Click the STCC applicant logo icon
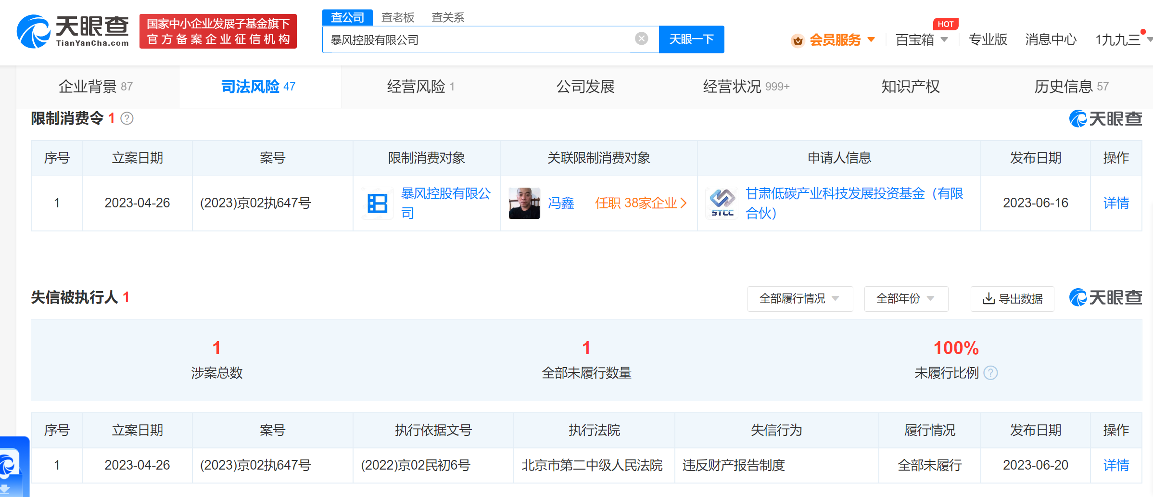This screenshot has width=1153, height=497. [x=722, y=203]
